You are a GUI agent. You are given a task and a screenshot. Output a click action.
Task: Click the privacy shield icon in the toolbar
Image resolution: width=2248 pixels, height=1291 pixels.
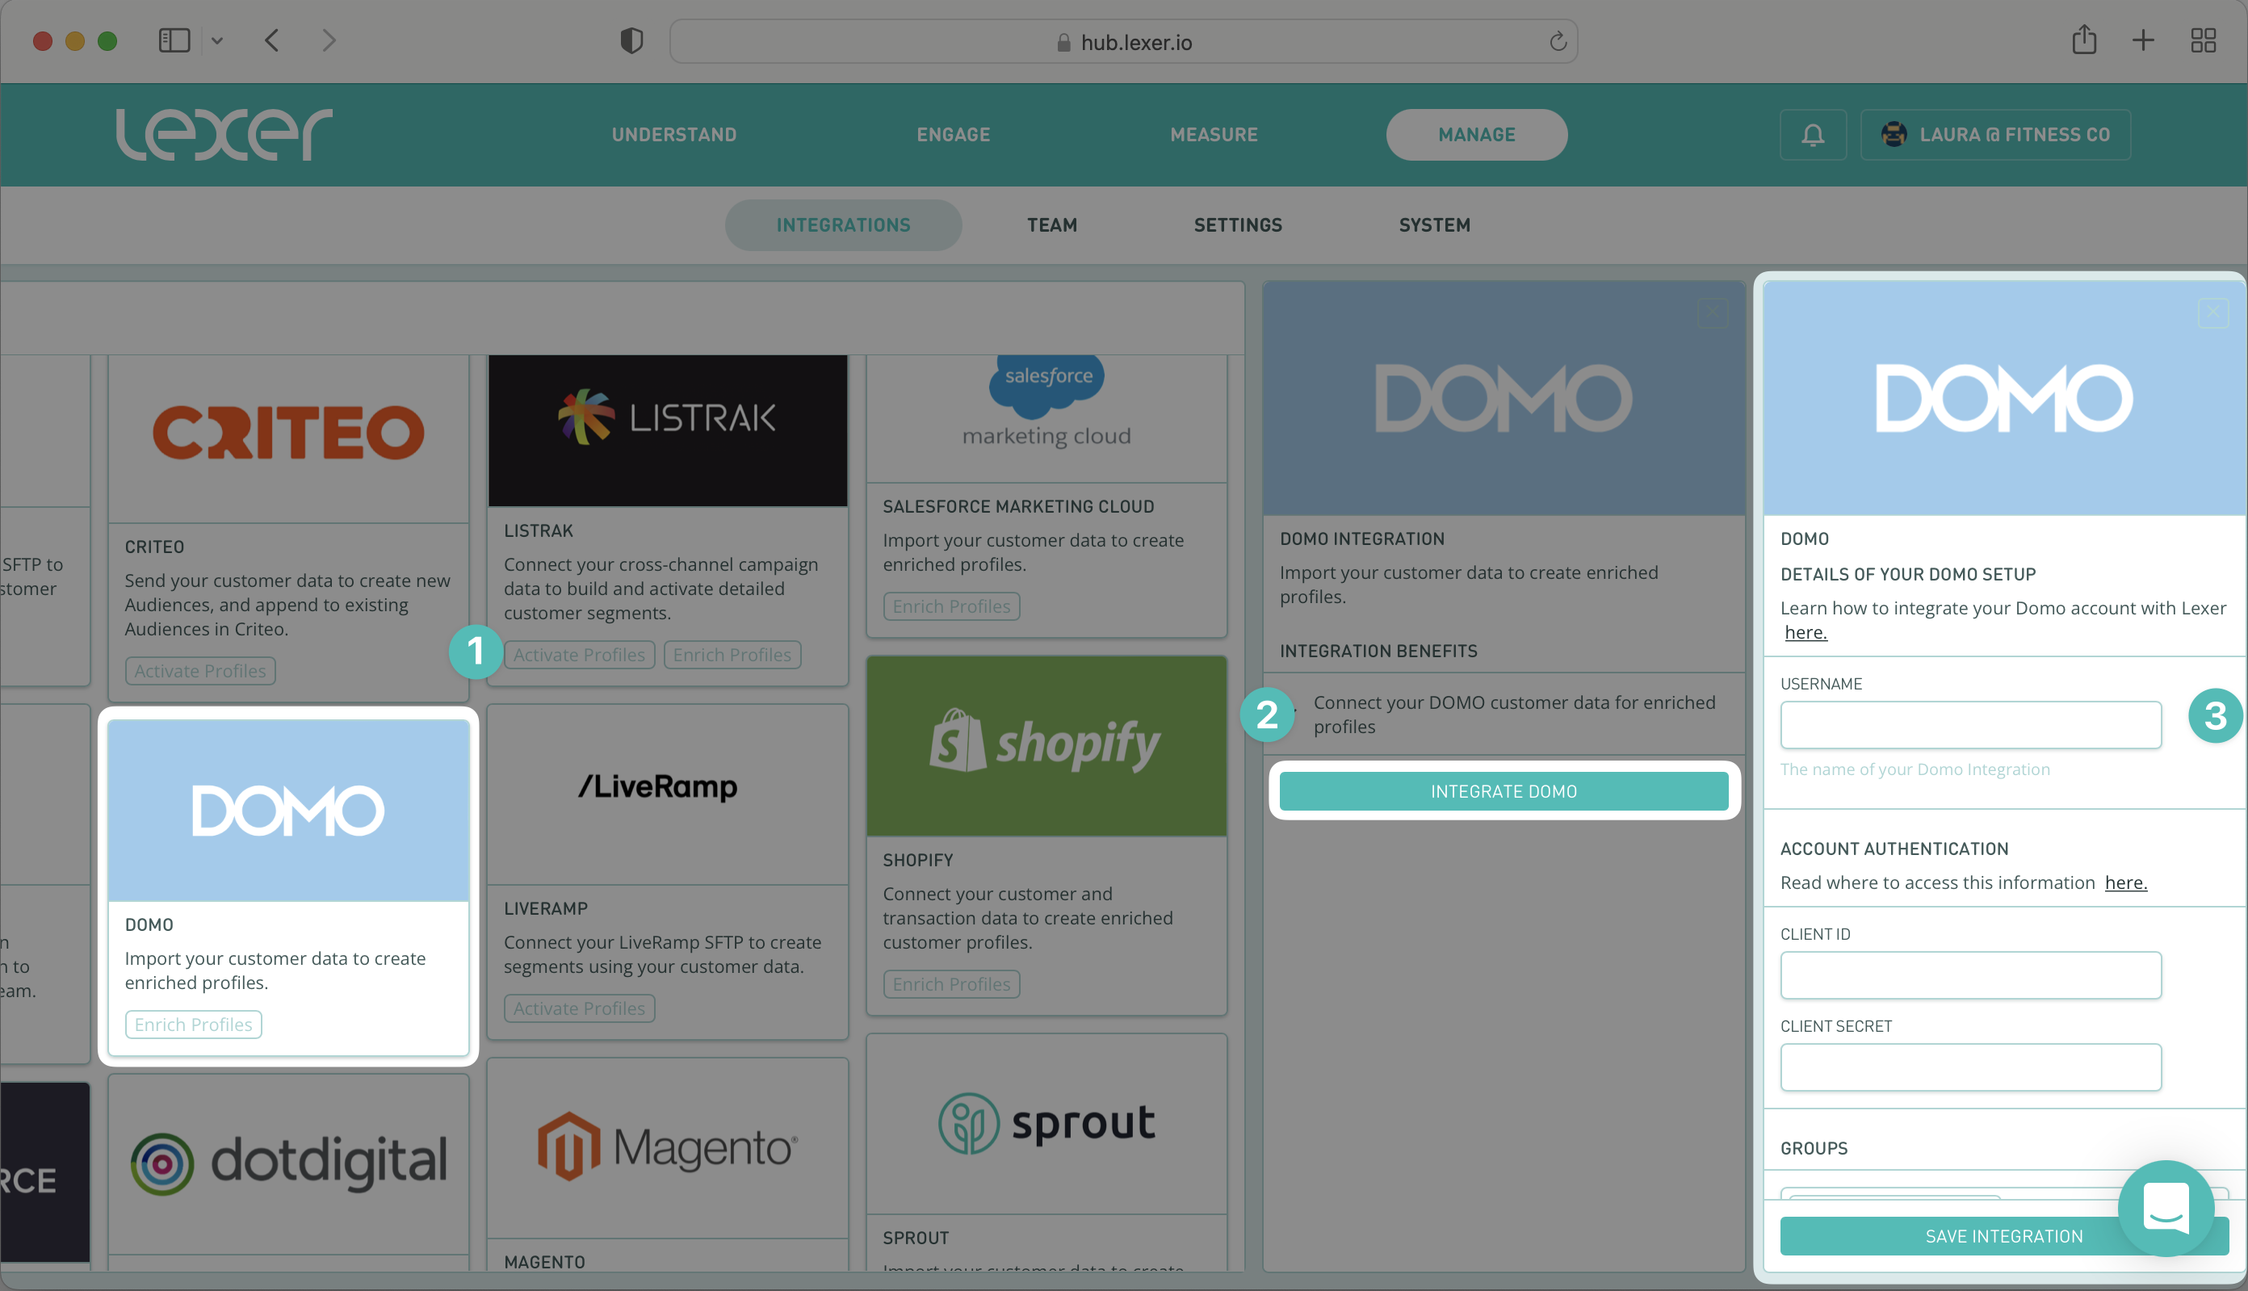click(x=631, y=40)
